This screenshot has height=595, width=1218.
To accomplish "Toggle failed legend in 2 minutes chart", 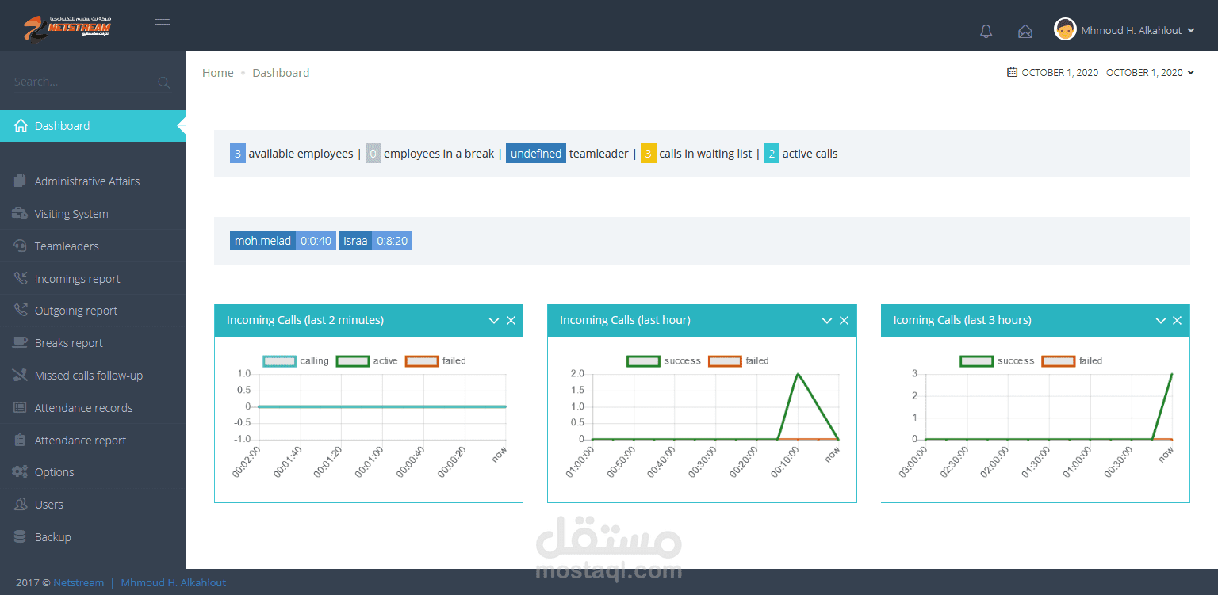I will click(435, 360).
